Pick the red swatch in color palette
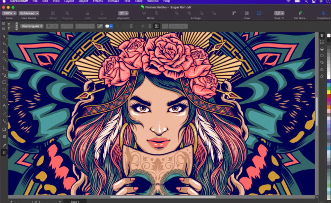The height and width of the screenshot is (203, 331). point(329,96)
